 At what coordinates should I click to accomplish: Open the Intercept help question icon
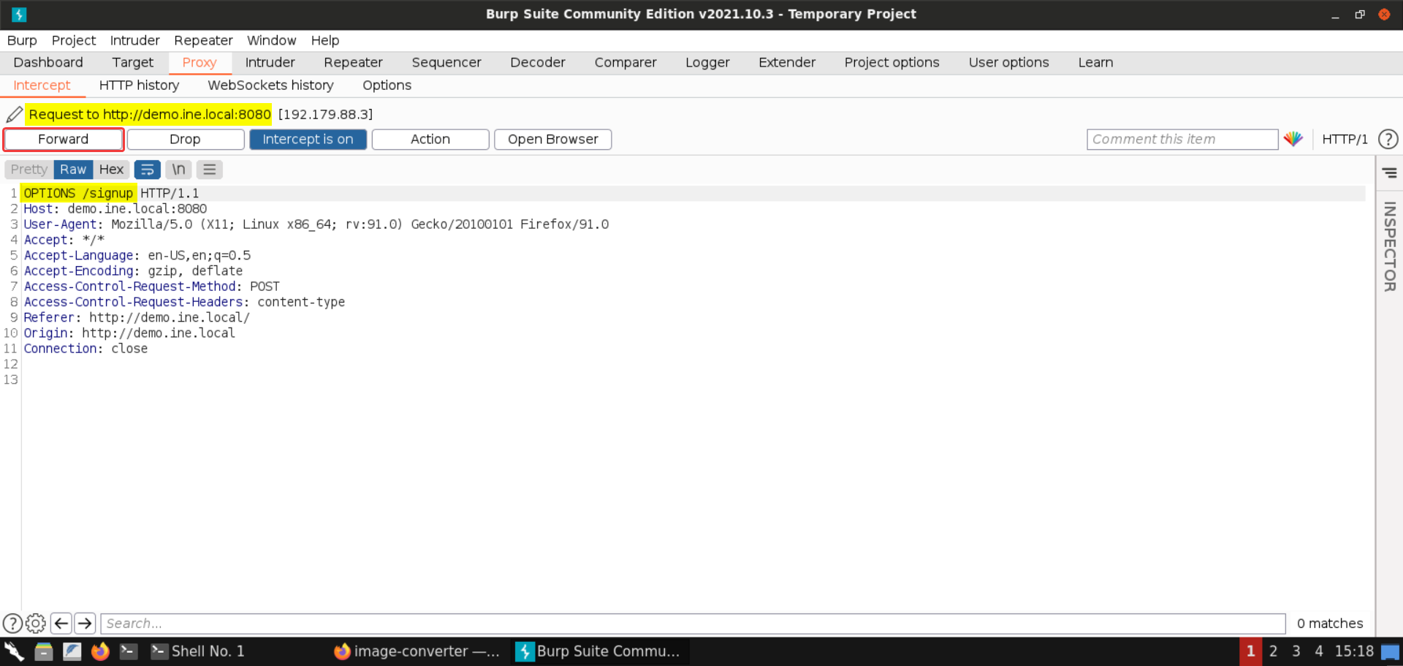pos(1388,139)
